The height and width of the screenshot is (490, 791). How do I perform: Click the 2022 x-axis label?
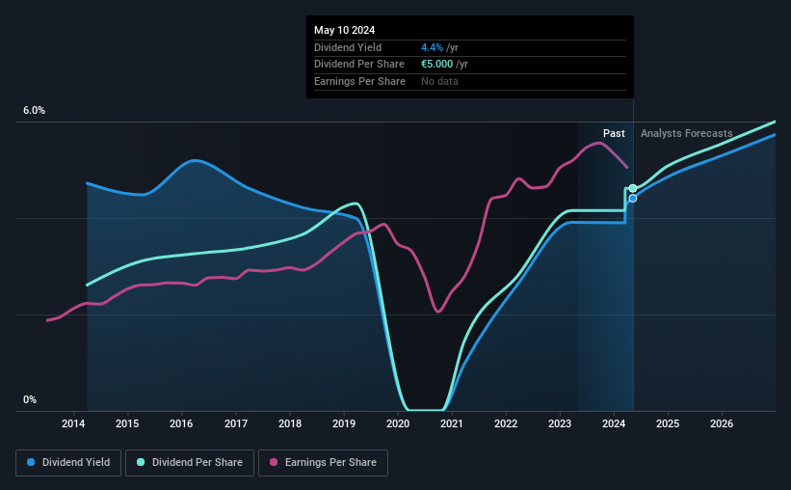pos(506,423)
